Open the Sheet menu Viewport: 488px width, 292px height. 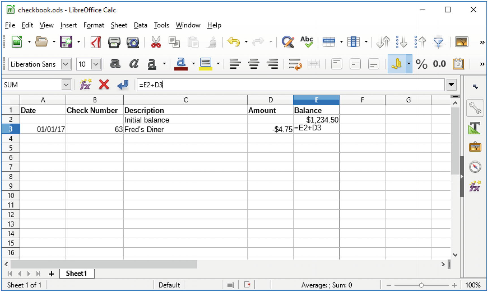[x=119, y=25]
